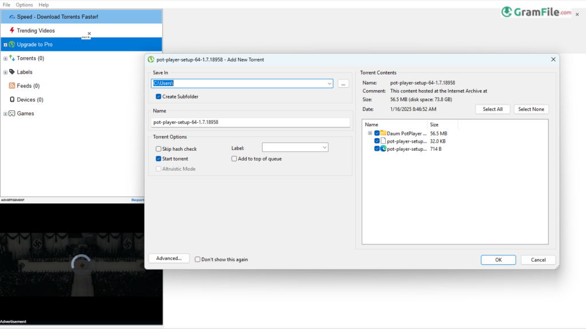The height and width of the screenshot is (329, 586).
Task: Click the Feeds RSS icon
Action: [x=12, y=86]
